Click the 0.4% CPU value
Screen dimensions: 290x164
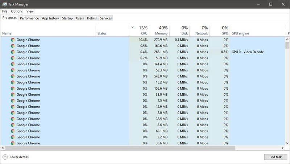[144, 52]
